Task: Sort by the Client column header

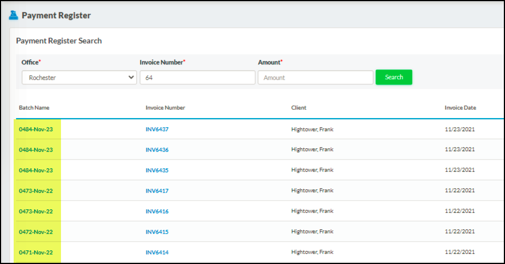Action: tap(299, 108)
